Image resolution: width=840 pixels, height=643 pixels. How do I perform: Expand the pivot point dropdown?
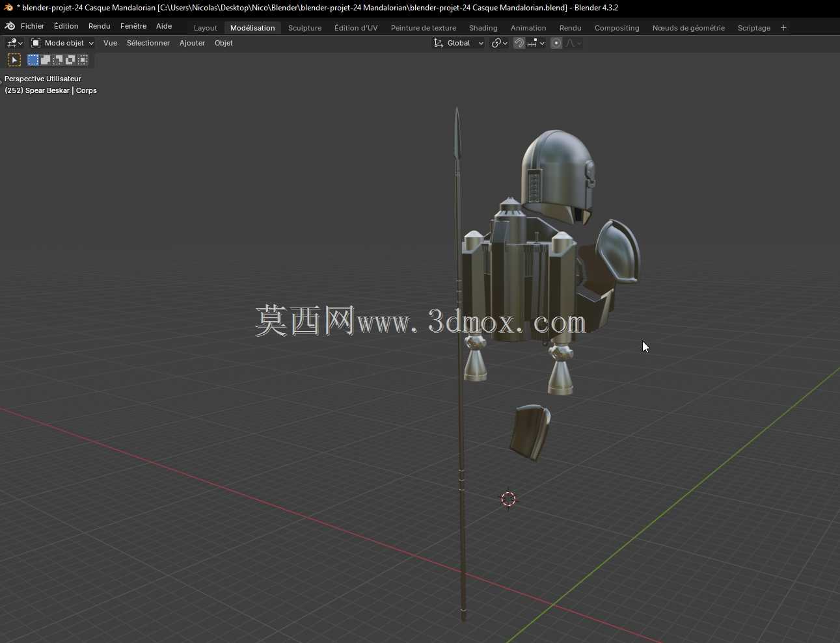(500, 43)
